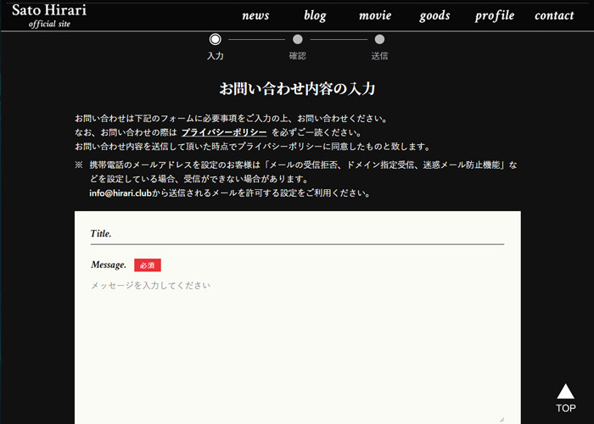Open the news page
Screen dimensions: 594x424
[x=255, y=15]
